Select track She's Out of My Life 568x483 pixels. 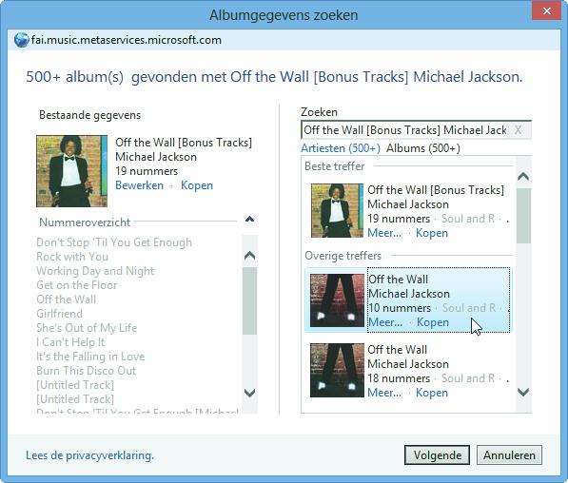87,328
